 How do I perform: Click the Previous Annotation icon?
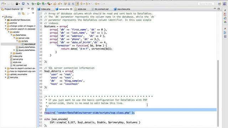[87, 4]
